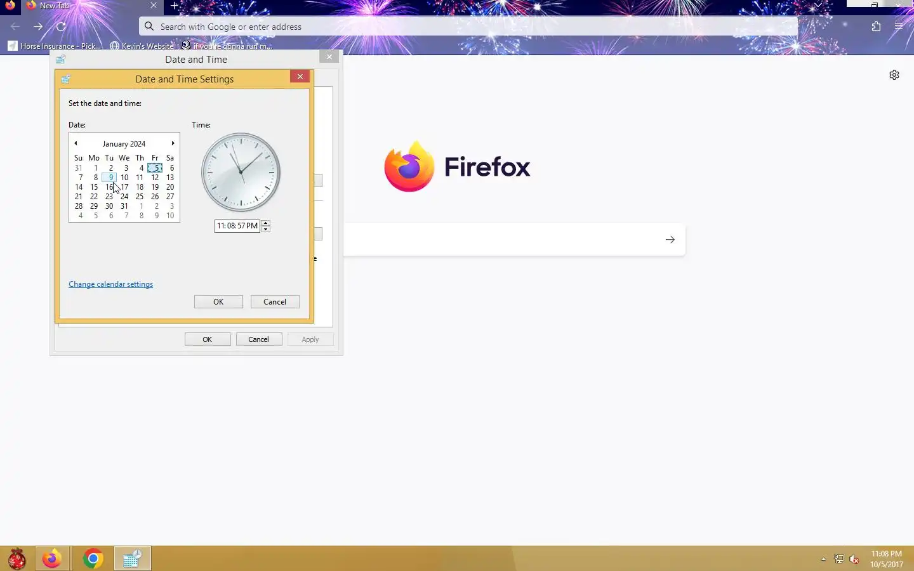Switch to Firefox in the taskbar
The image size is (914, 571).
coord(52,559)
